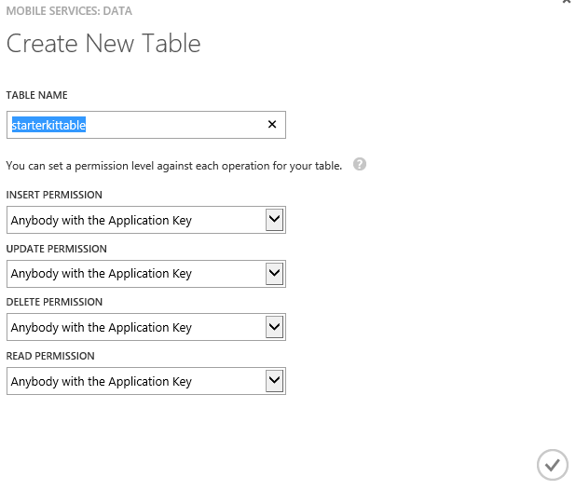Confirm table creation with the checkmark button
Screen dimensions: 576x490
[x=552, y=464]
